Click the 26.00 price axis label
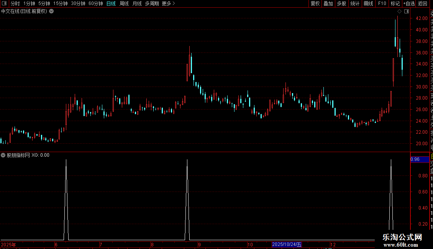This screenshot has width=433, height=249. pos(422,109)
